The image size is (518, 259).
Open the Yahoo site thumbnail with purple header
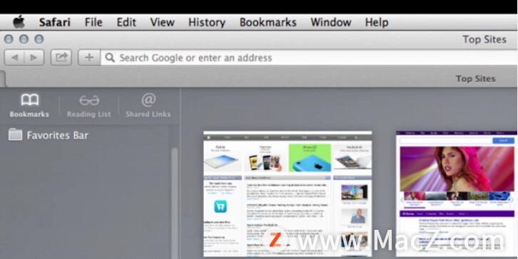coord(457,194)
